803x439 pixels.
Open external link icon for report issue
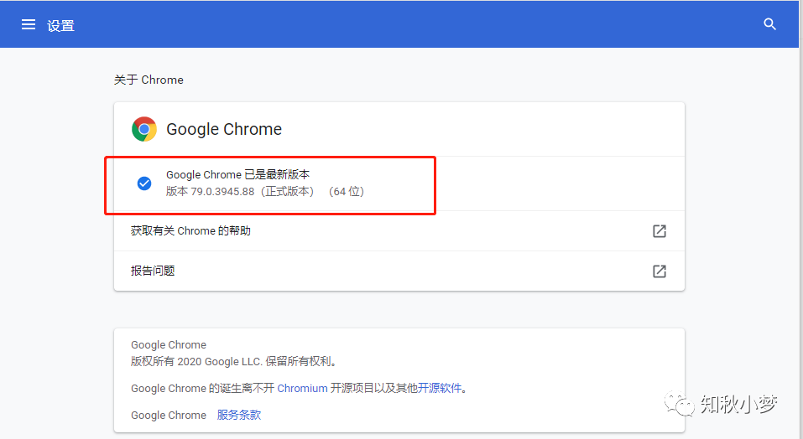[x=660, y=271]
